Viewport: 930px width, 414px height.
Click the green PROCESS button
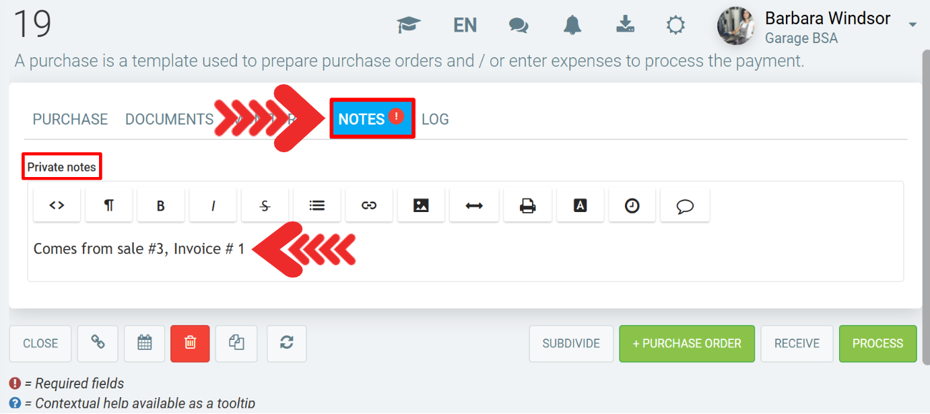click(x=878, y=343)
